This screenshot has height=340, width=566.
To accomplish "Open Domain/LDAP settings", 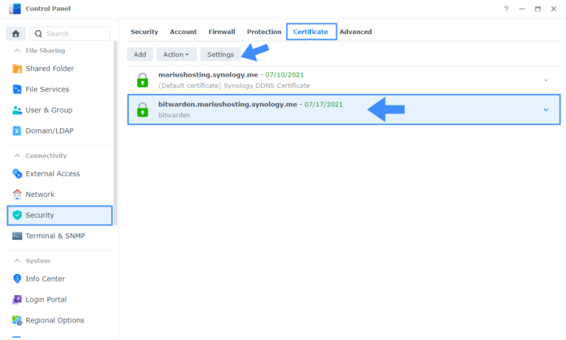I will pyautogui.click(x=49, y=131).
